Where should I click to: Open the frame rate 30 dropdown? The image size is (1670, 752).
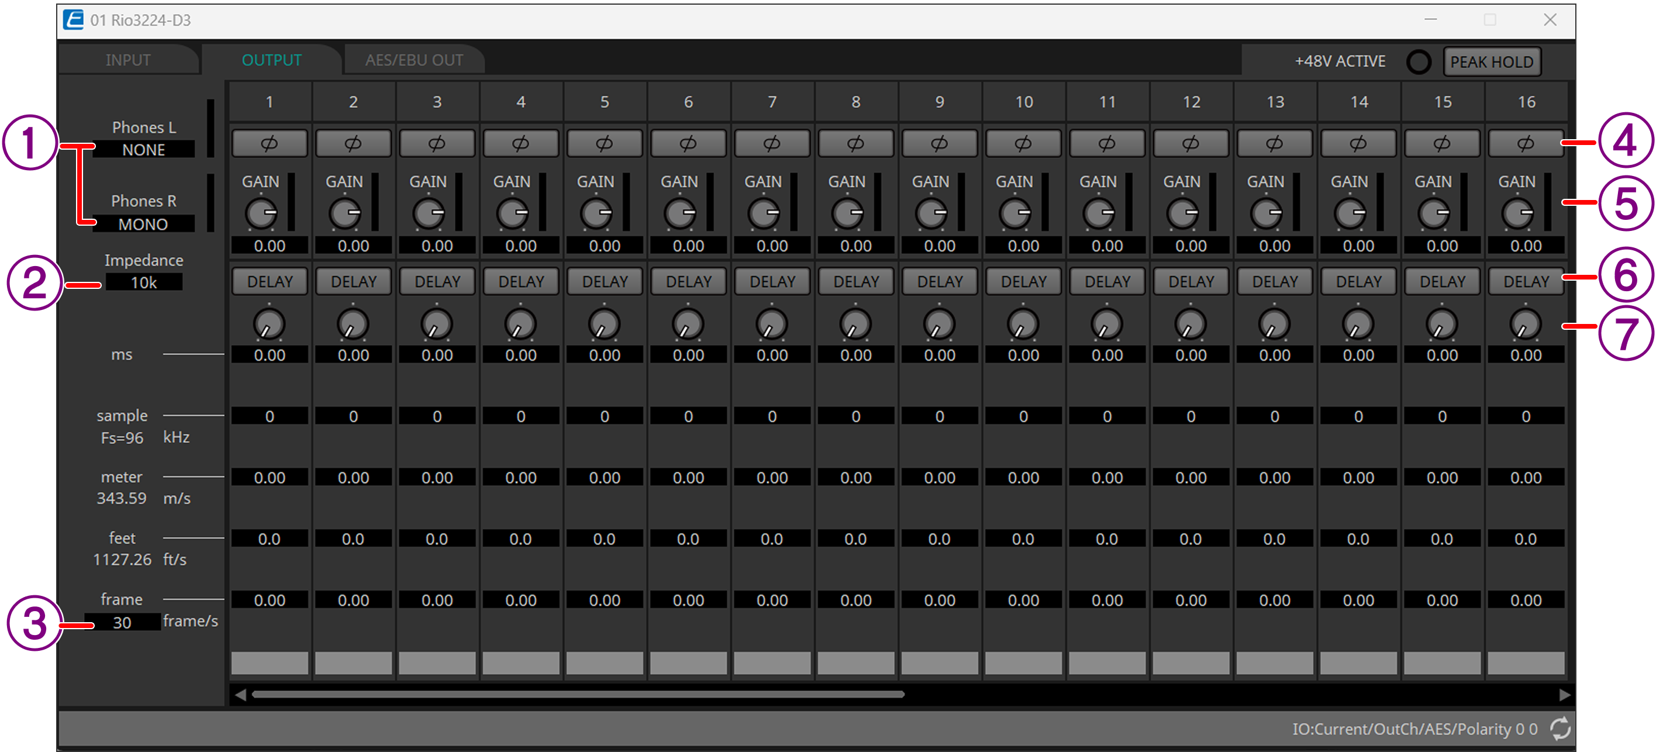click(122, 622)
